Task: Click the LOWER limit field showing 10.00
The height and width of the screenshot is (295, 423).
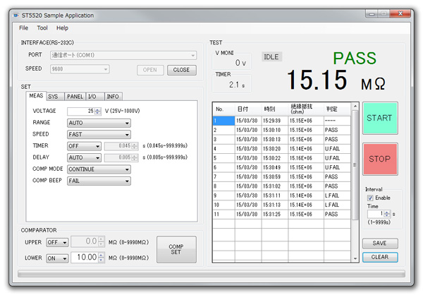Action: pyautogui.click(x=85, y=258)
